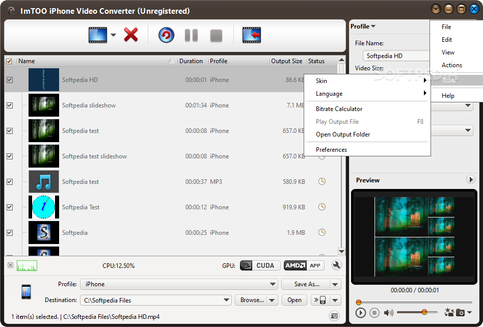
Task: Open the Language submenu
Action: [367, 94]
